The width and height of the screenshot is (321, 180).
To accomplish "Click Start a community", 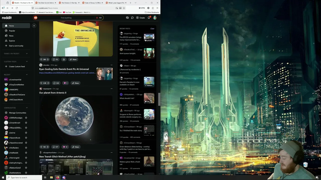I will pos(16,46).
